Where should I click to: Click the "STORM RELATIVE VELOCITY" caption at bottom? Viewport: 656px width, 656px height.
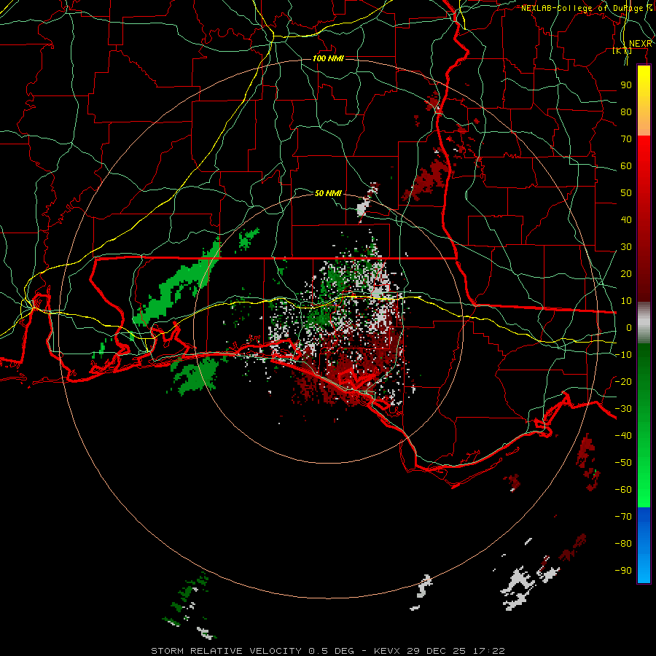[x=226, y=651]
